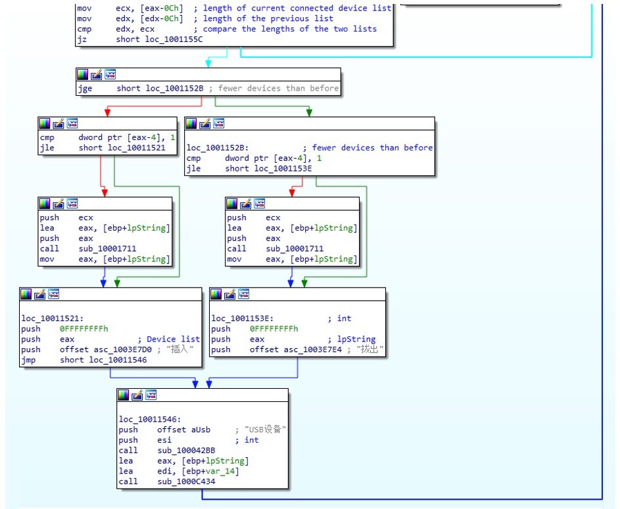Image resolution: width=620 pixels, height=509 pixels.
Task: Click the pencil icon in the loc_1001152B block
Action: pos(206,123)
